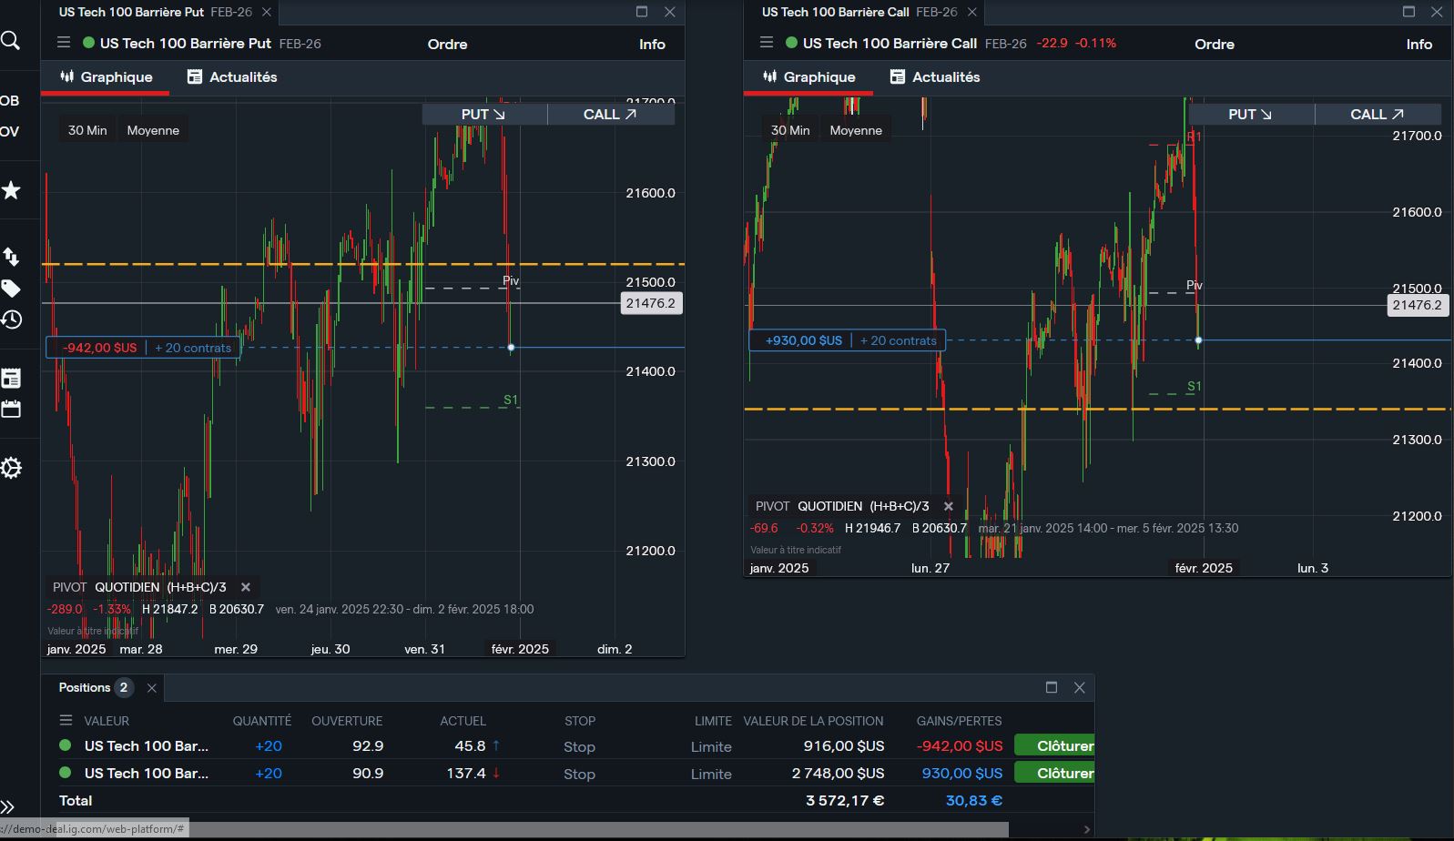Open the 30 Min timeframe dropdown on the Call chart

pyautogui.click(x=790, y=130)
